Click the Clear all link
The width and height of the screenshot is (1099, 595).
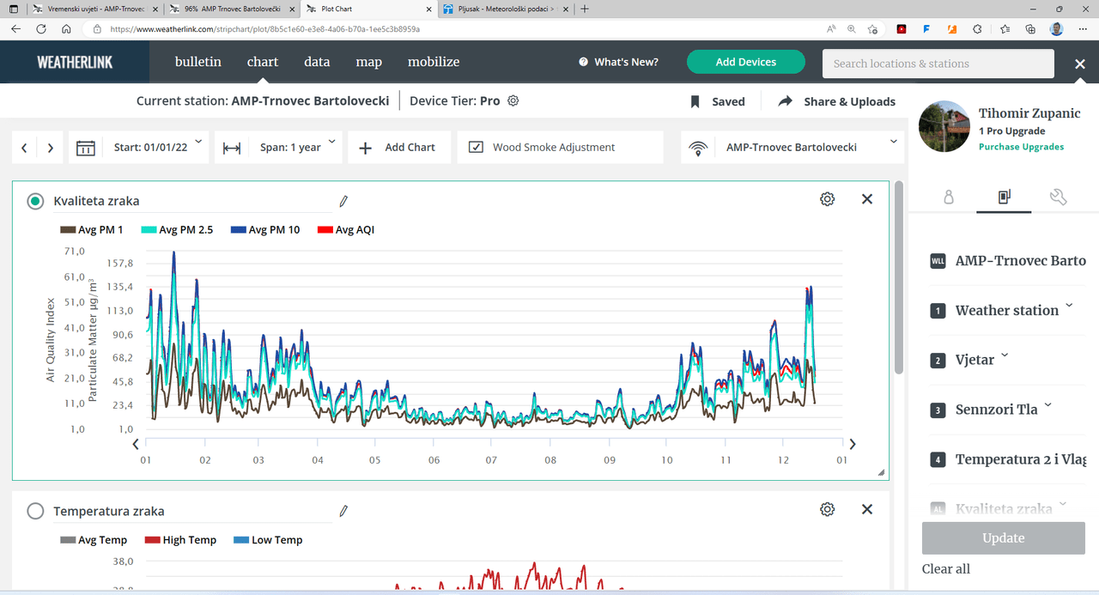point(946,568)
